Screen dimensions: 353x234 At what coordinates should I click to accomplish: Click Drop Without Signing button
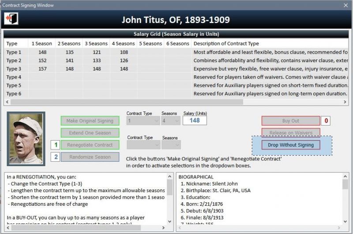click(290, 145)
